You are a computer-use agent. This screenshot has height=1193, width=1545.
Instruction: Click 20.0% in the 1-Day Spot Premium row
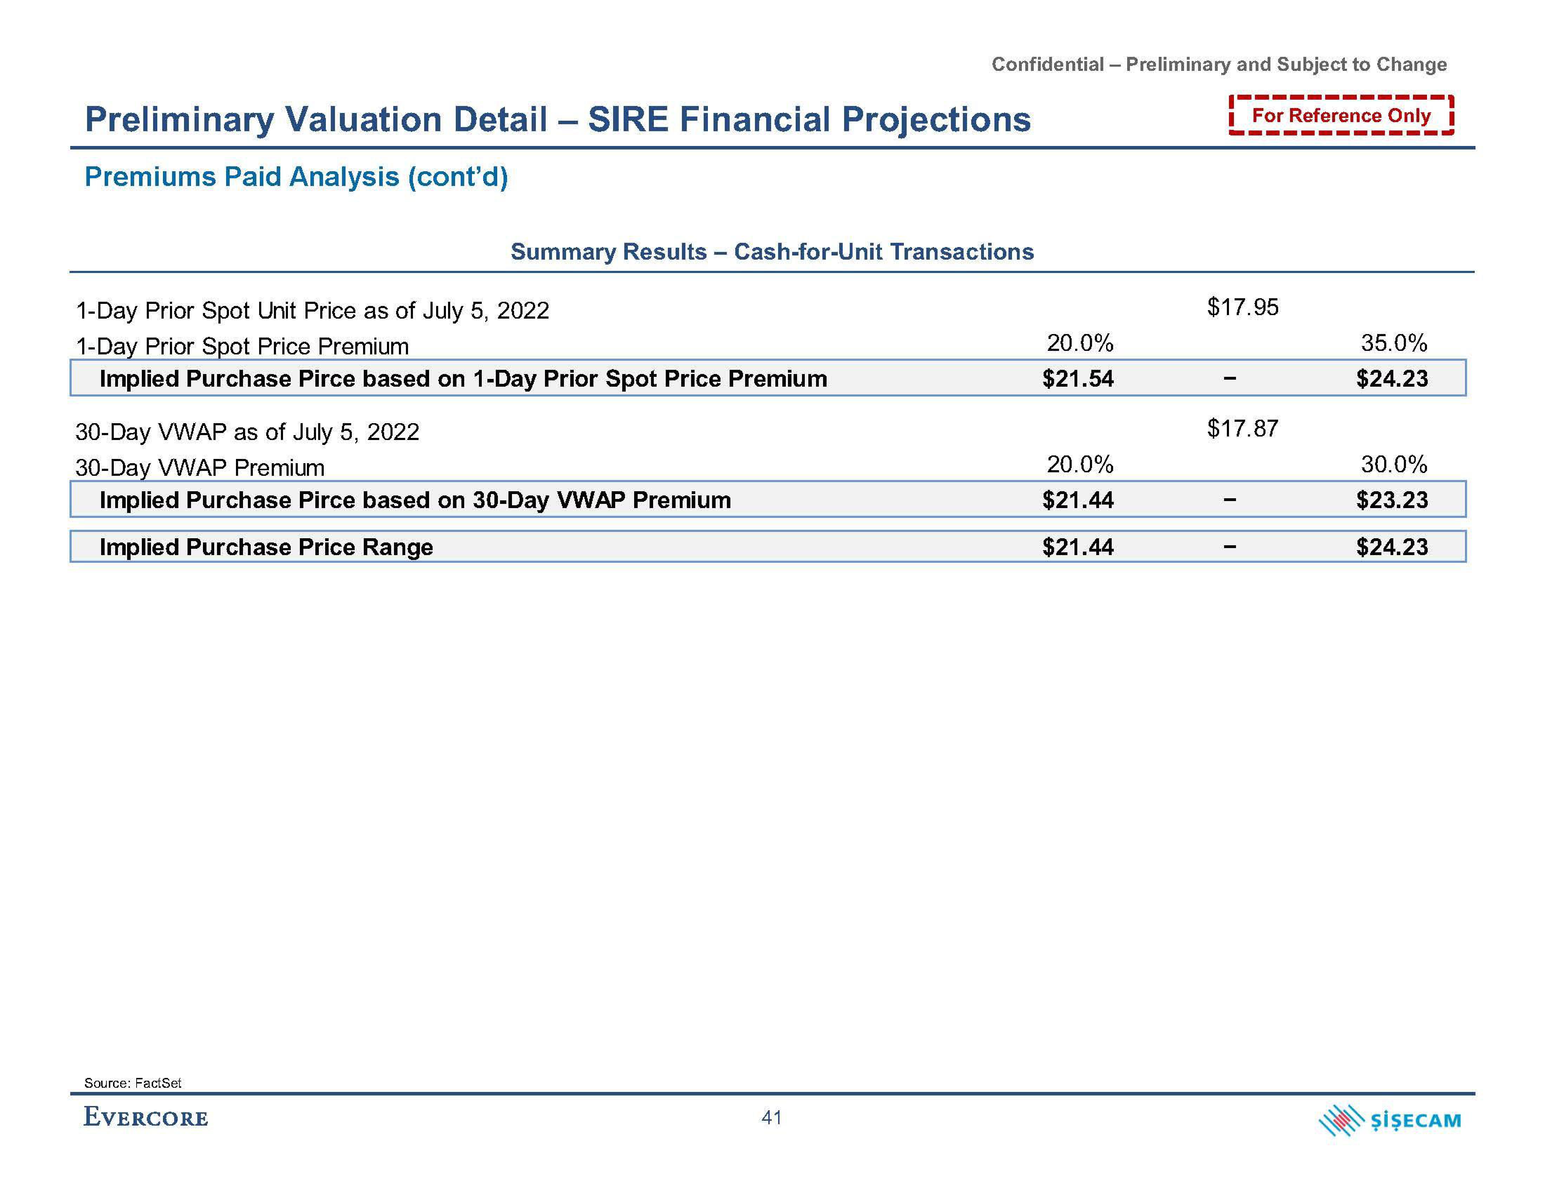pos(1079,344)
